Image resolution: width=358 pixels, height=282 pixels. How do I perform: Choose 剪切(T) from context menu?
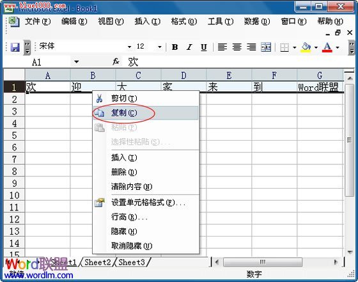coord(146,98)
